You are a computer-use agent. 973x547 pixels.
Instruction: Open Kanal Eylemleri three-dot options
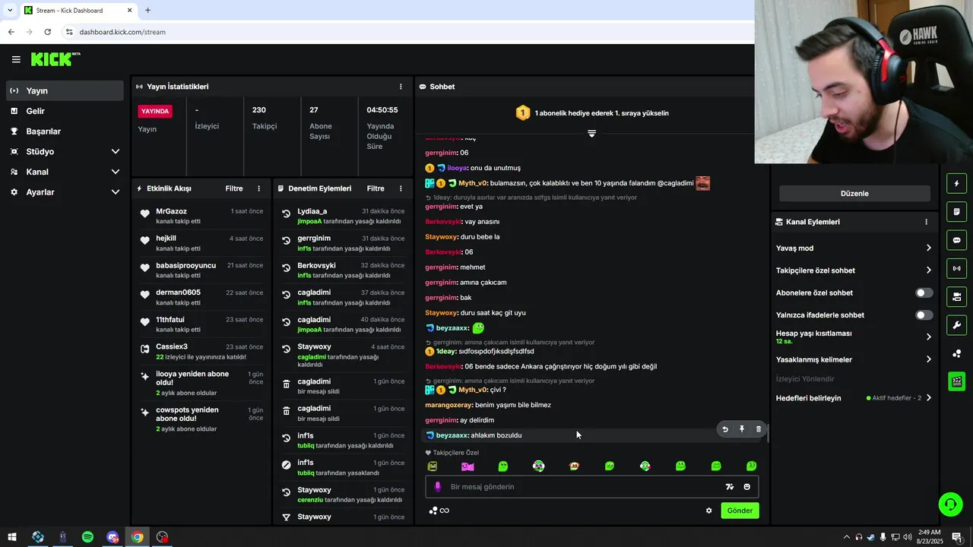(x=926, y=222)
